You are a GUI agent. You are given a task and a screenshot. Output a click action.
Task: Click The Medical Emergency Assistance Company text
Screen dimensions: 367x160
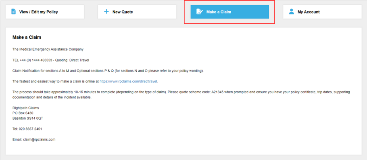pyautogui.click(x=48, y=49)
